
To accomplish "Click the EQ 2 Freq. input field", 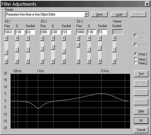I will pyautogui.click(x=45, y=32).
